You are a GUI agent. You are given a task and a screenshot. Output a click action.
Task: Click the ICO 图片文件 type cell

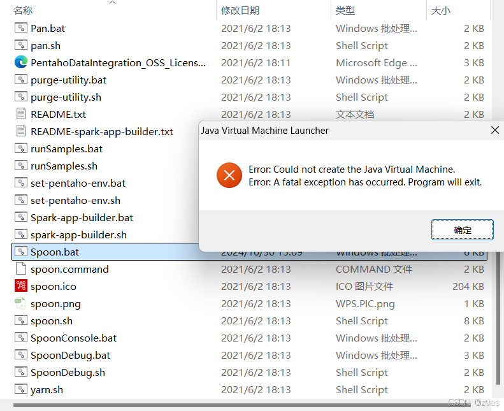click(364, 286)
